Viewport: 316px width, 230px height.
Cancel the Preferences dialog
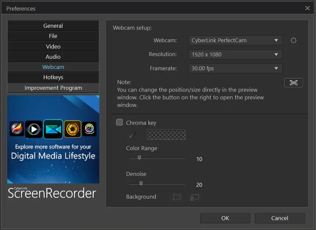tap(280, 218)
